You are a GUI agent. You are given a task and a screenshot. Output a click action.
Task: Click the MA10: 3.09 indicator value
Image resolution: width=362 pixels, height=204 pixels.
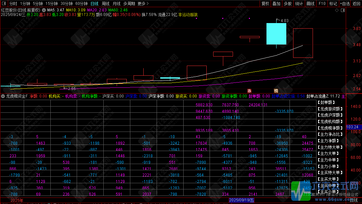click(x=75, y=10)
